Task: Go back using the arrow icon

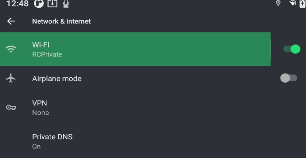Action: click(11, 21)
